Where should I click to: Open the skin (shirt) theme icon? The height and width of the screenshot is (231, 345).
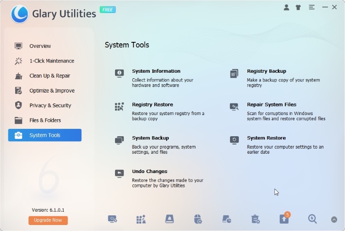(x=298, y=7)
